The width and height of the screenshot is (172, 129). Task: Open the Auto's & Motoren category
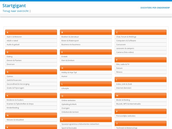tap(31, 37)
